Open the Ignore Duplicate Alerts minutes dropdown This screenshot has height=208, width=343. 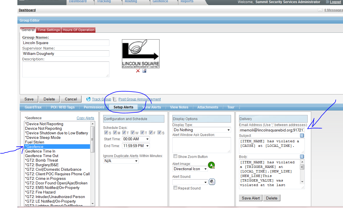(x=121, y=161)
